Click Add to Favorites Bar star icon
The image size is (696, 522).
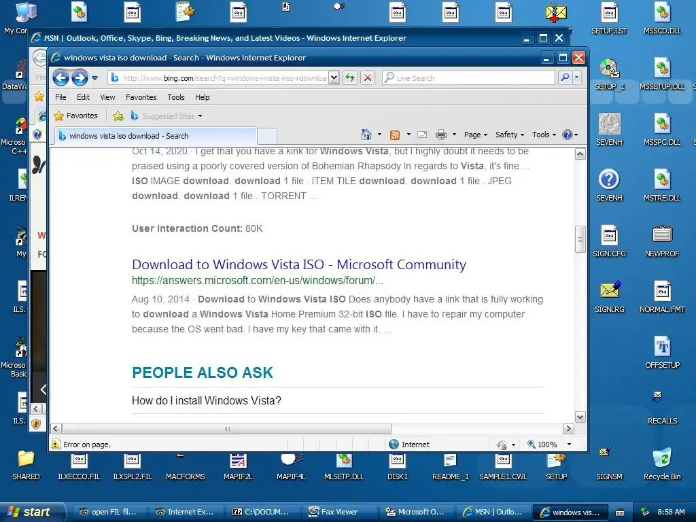pos(118,116)
